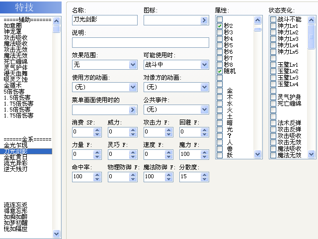Increase 魔力 F value with up spinner

204,152
